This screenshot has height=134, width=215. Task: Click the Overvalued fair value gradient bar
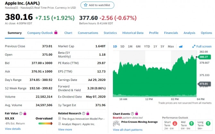[x=45, y=123]
